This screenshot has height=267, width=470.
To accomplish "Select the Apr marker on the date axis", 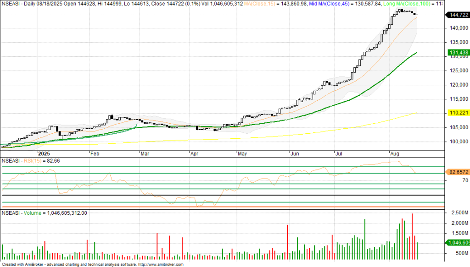I will 194,154.
